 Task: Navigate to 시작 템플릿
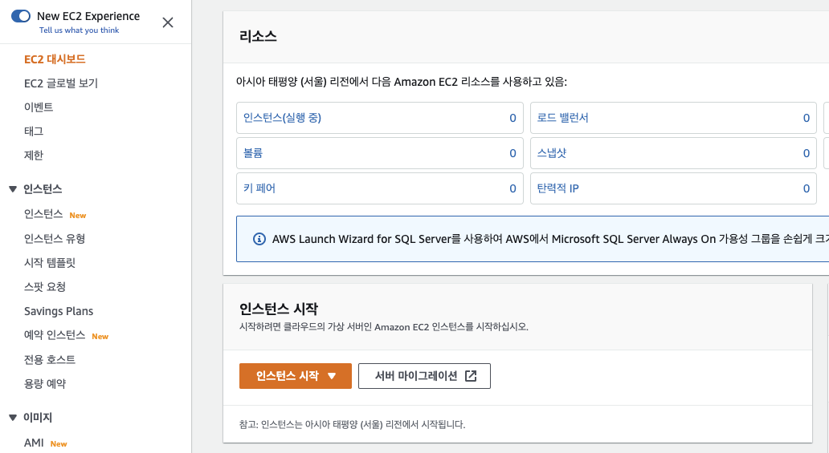coord(50,263)
